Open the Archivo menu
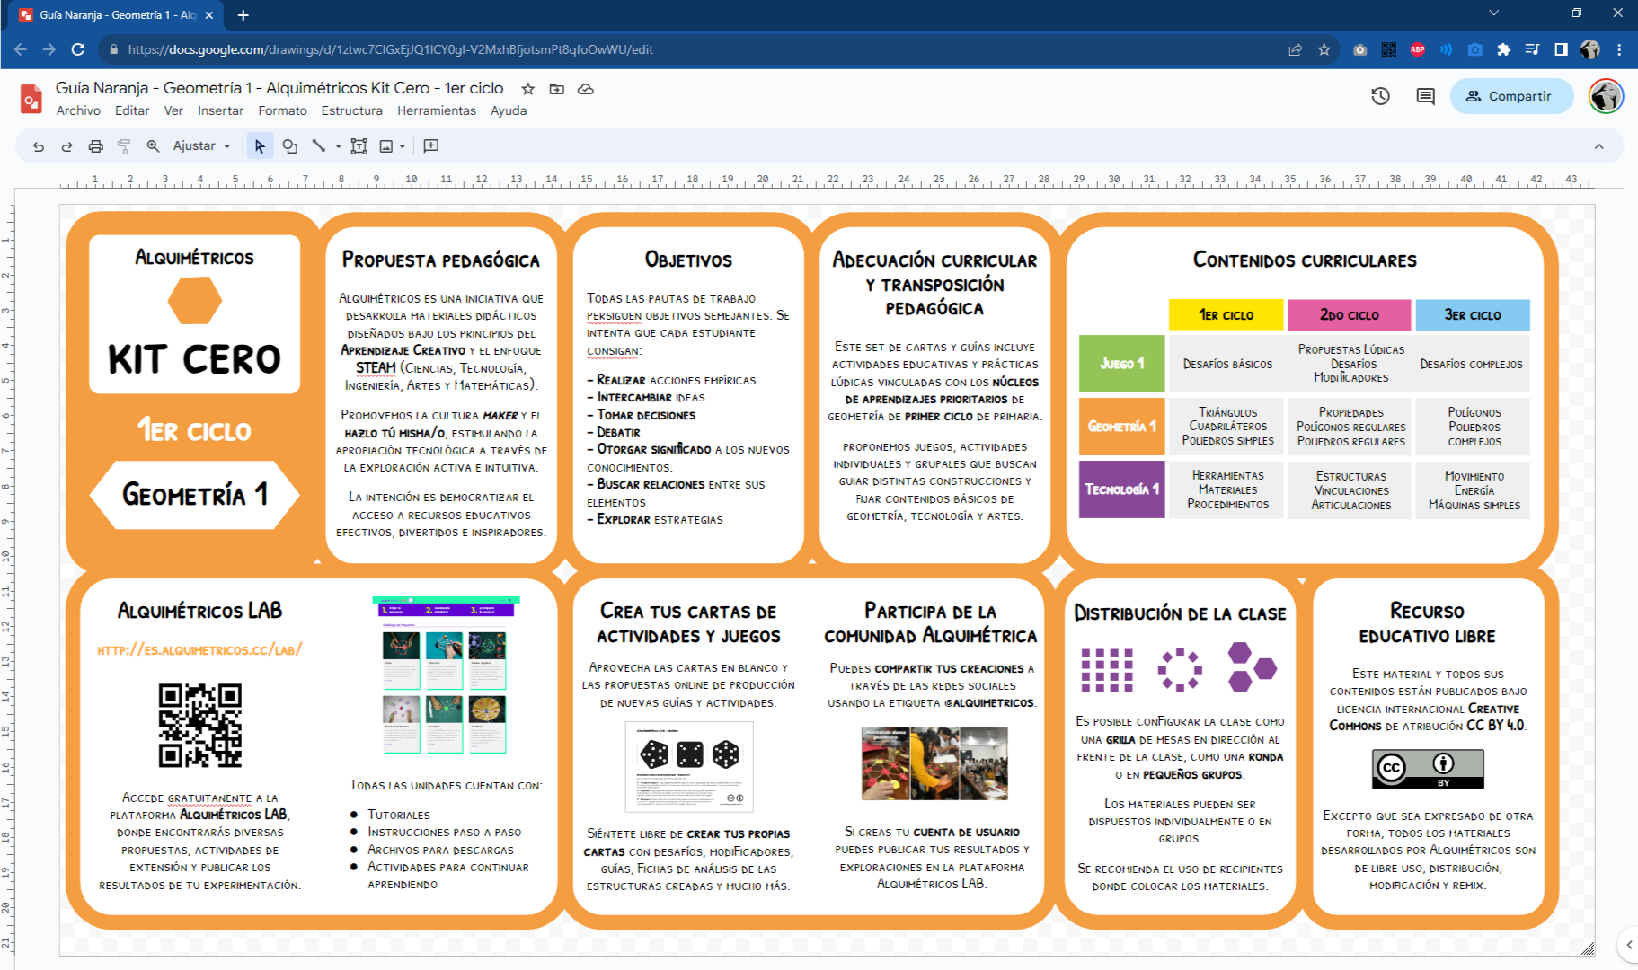Viewport: 1638px width, 970px height. point(78,110)
